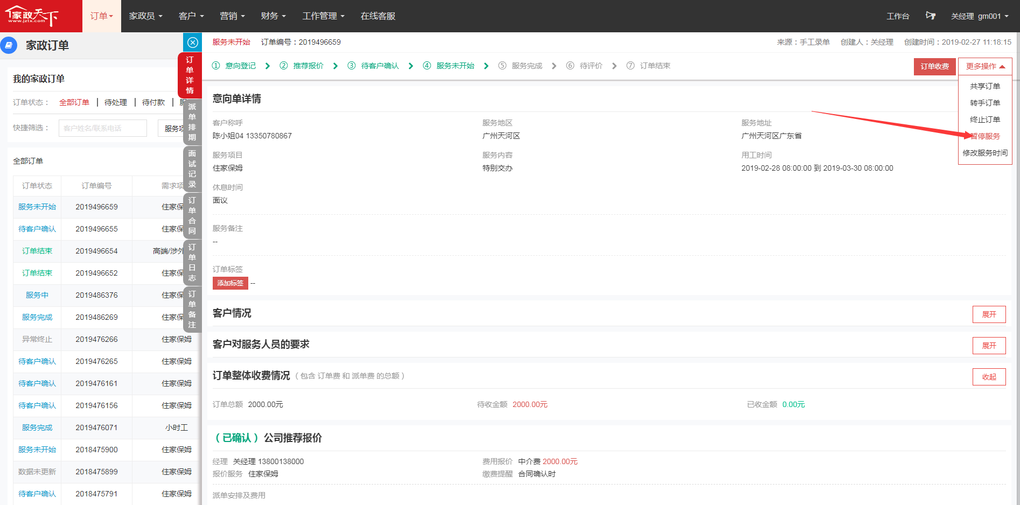Open the 财务 dropdown menu
The image size is (1020, 505).
(x=273, y=16)
